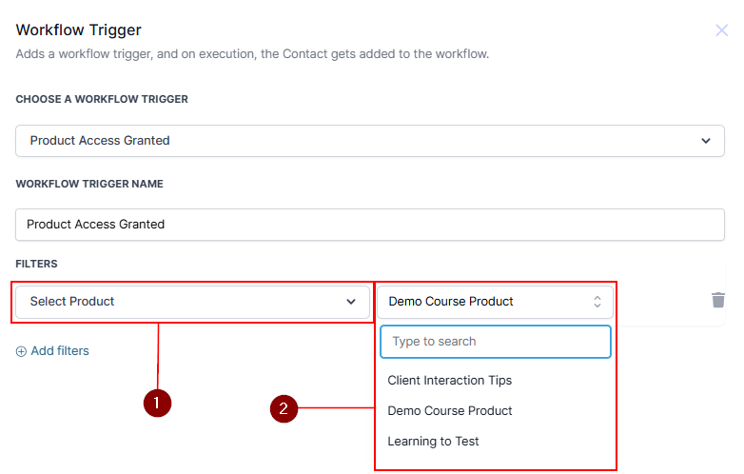Delete the product filter with trash icon
Image resolution: width=744 pixels, height=474 pixels.
(718, 300)
